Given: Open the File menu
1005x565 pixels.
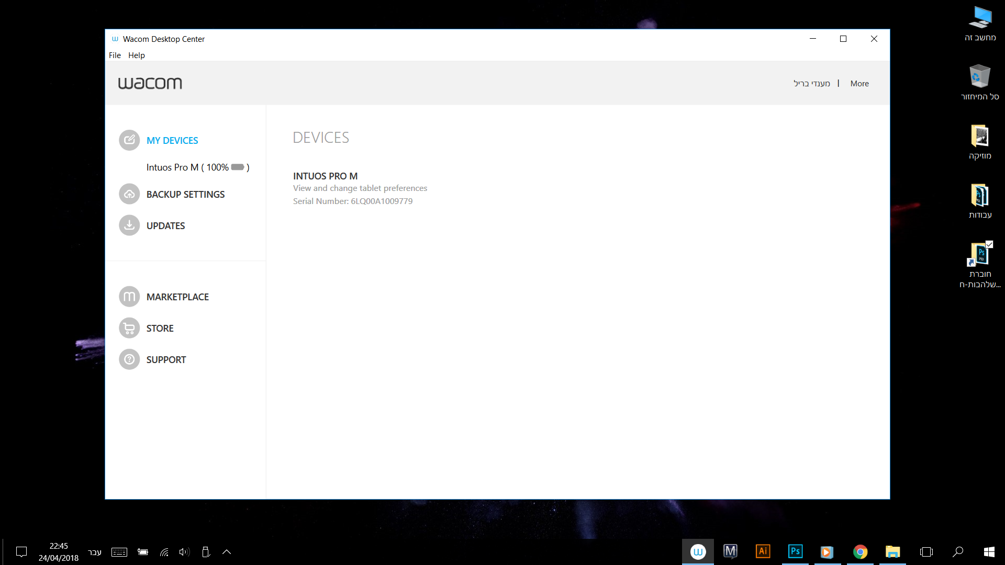Looking at the screenshot, I should point(115,55).
